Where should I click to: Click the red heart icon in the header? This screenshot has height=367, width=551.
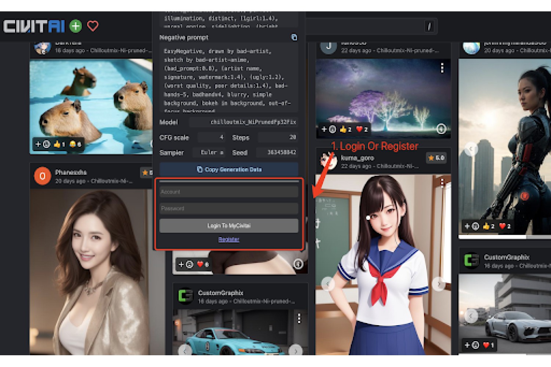[93, 26]
